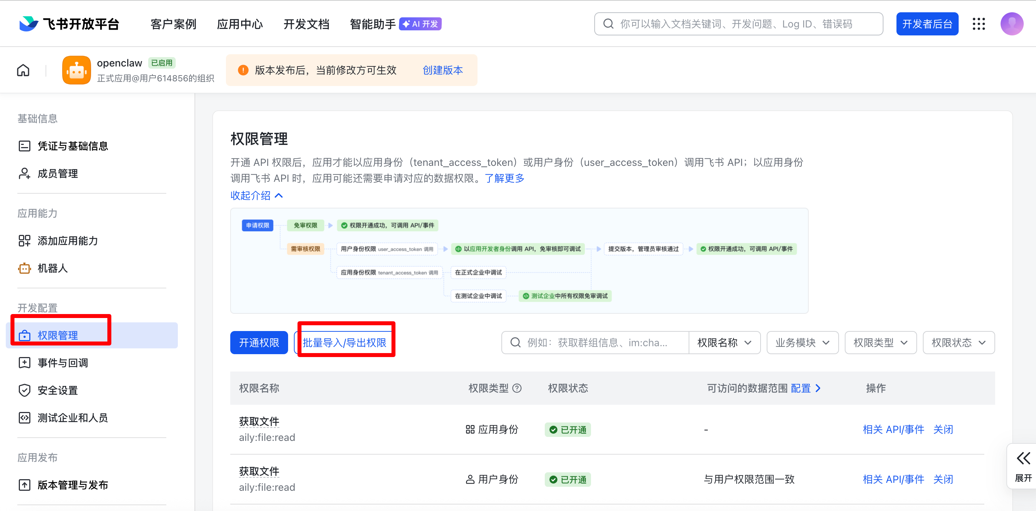Click the 创建版本 link in banner
The height and width of the screenshot is (511, 1036).
(442, 70)
